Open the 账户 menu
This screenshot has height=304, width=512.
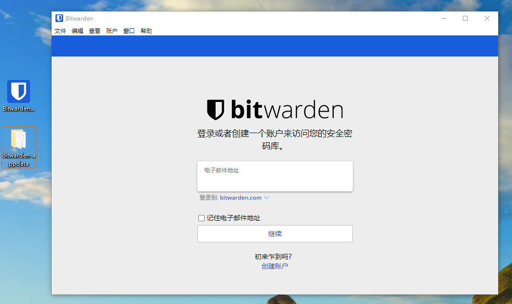coord(112,31)
